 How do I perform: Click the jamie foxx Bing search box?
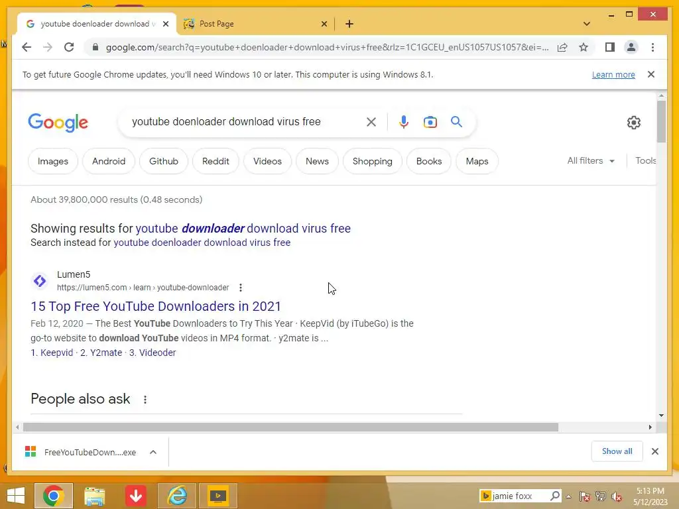point(520,496)
